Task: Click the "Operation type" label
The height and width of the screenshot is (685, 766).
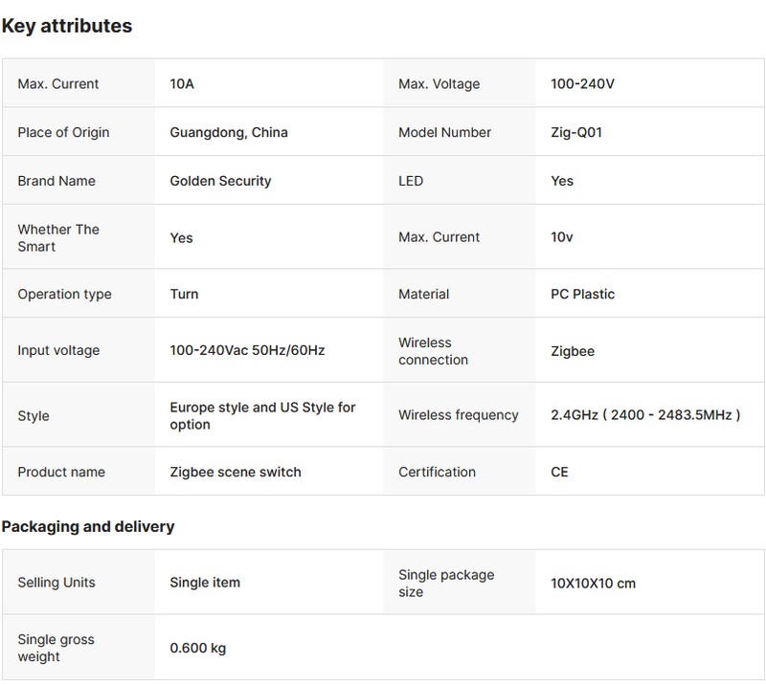Action: 64,294
